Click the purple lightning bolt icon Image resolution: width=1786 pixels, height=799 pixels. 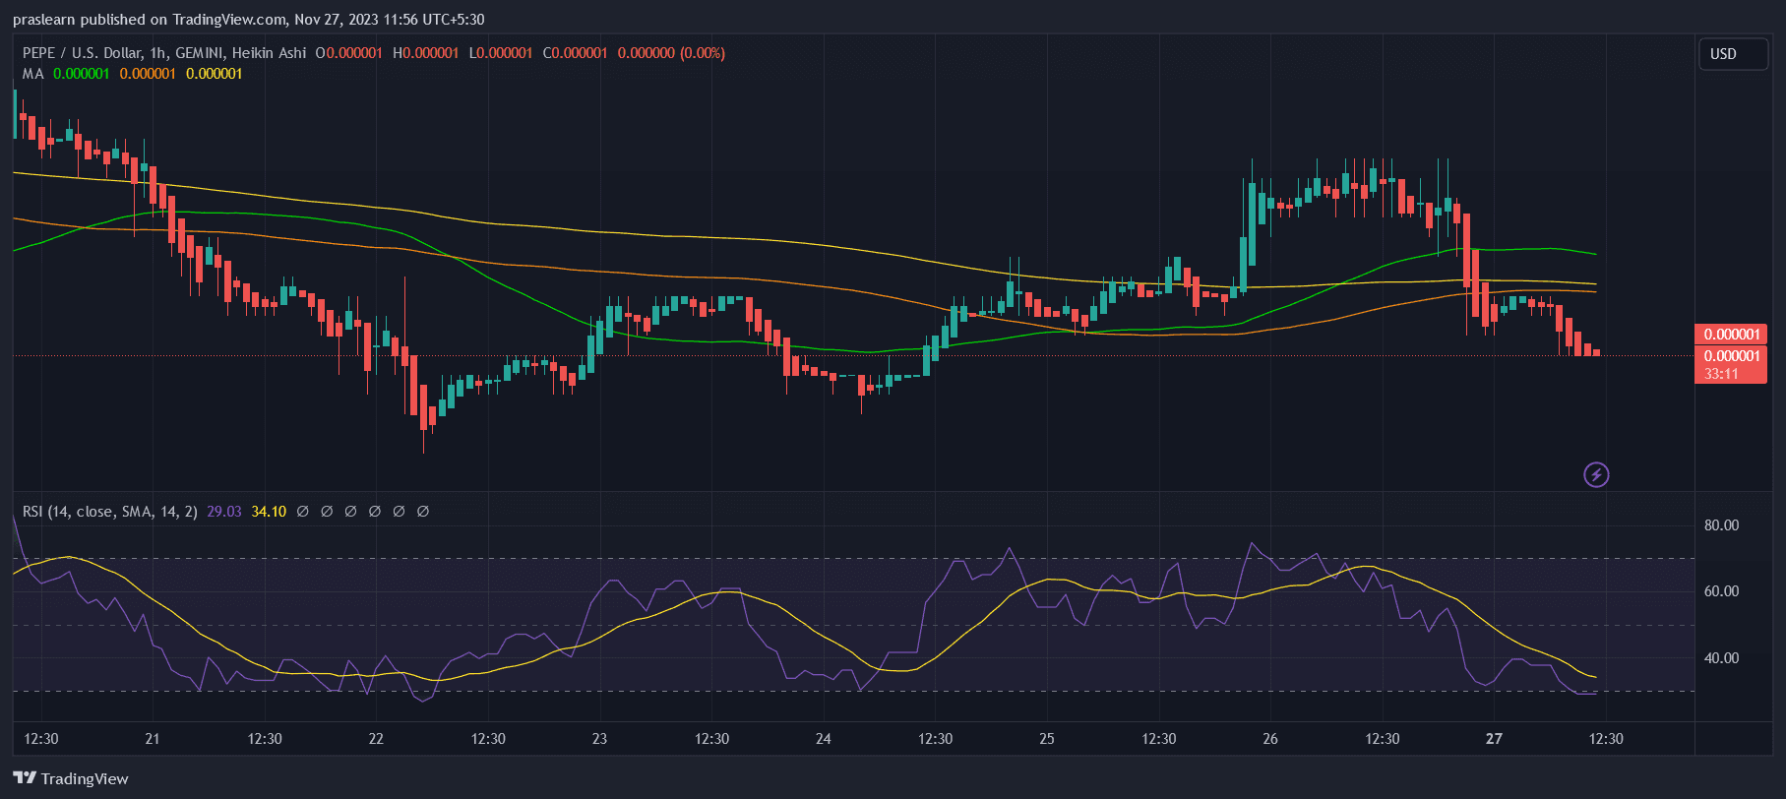click(1595, 475)
